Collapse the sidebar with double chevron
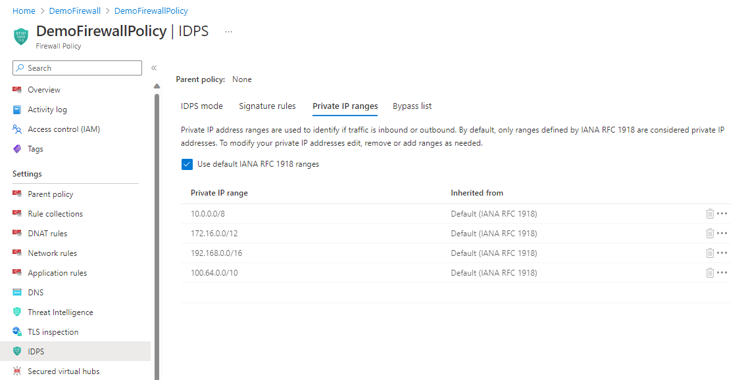The width and height of the screenshot is (744, 380). click(x=154, y=68)
